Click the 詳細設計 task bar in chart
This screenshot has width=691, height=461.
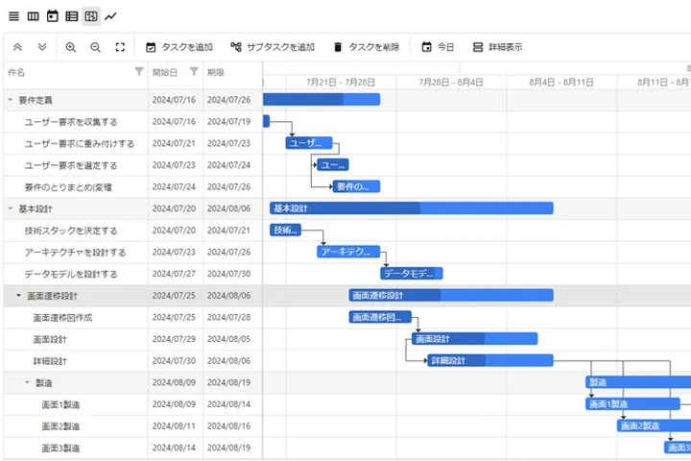click(x=490, y=360)
